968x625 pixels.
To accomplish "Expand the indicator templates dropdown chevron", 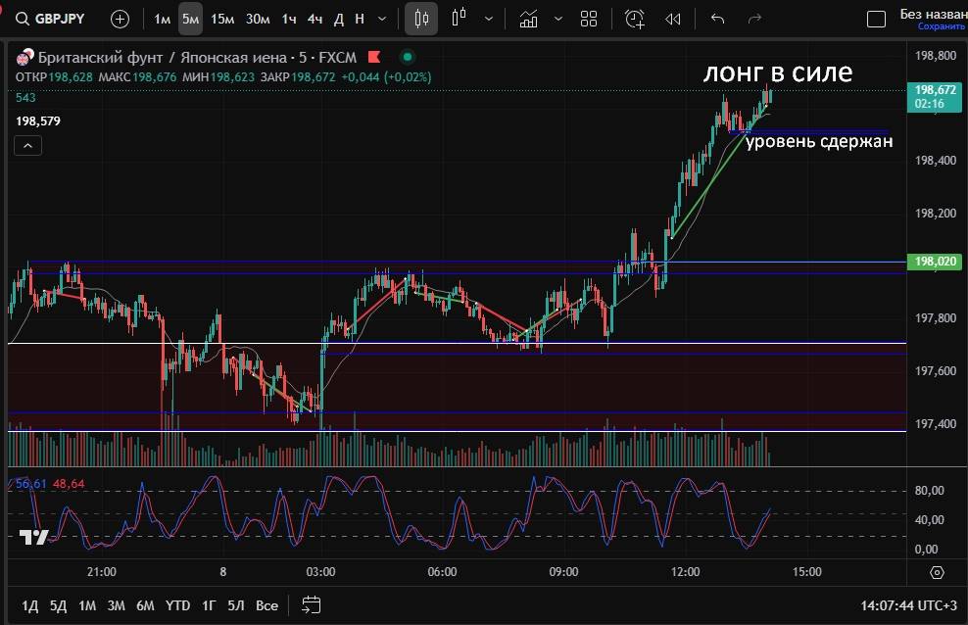I will click(x=558, y=19).
